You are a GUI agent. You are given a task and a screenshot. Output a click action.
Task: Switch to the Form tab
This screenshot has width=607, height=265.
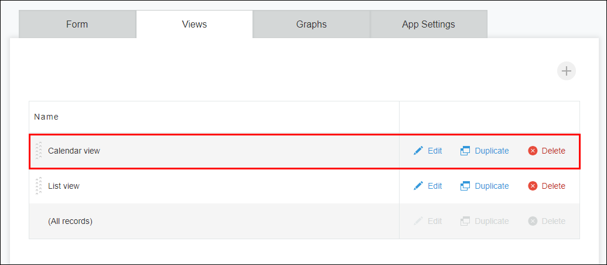pyautogui.click(x=77, y=25)
